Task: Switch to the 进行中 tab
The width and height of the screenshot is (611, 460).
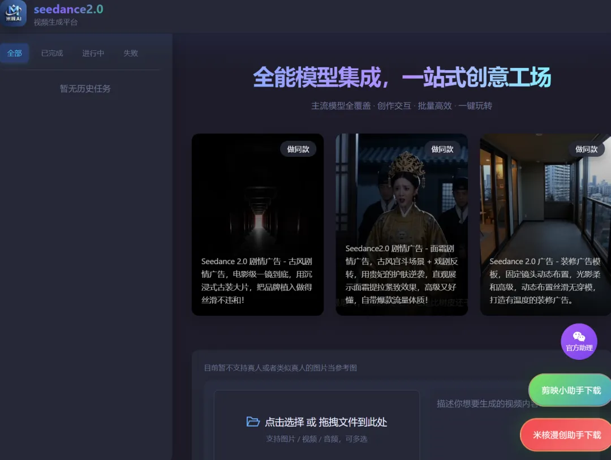Action: tap(93, 53)
